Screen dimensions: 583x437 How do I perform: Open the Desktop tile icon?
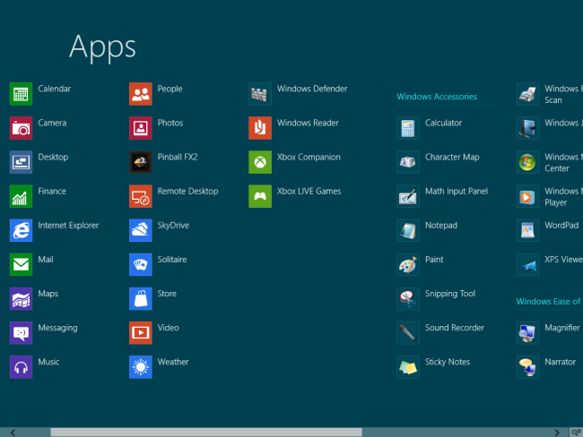(21, 162)
